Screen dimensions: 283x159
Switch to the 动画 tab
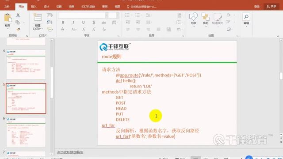[x=72, y=7]
